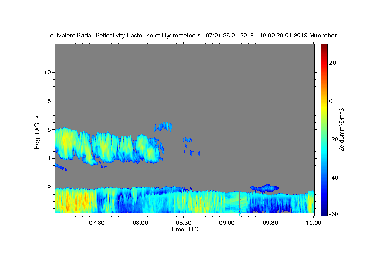Screen dimensions: 389x259
Task: Click the '09:00' time tick label
Action: 227,223
